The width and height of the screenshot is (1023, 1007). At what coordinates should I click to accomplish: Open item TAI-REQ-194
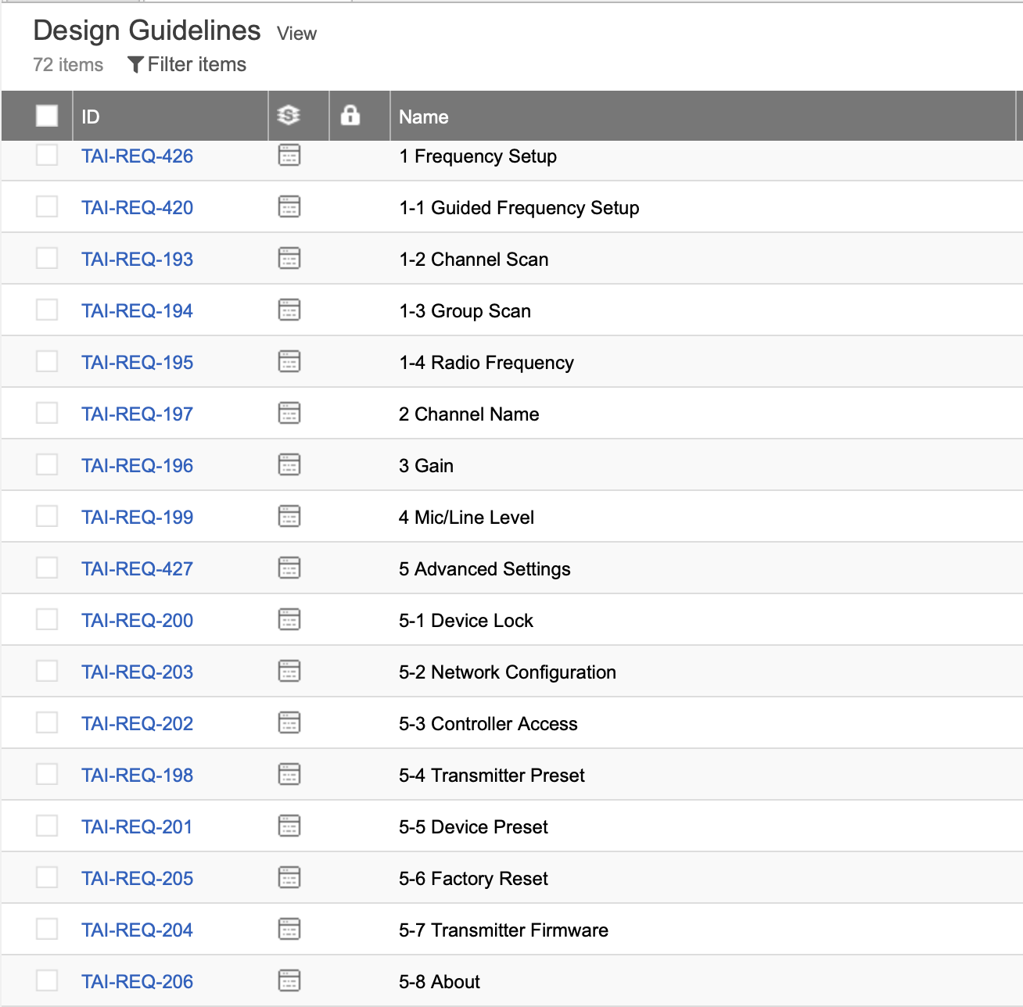(137, 310)
